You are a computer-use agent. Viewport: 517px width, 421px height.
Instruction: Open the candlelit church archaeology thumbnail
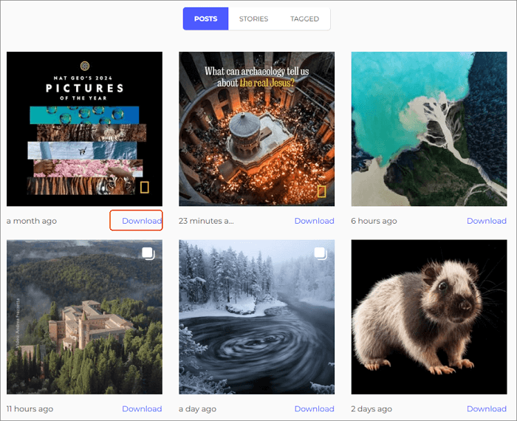click(256, 129)
